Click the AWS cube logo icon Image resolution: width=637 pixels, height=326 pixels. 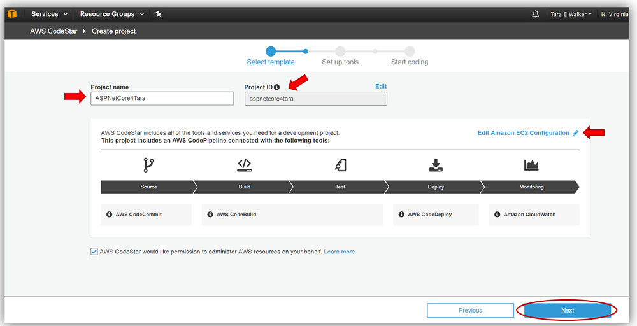[12, 14]
